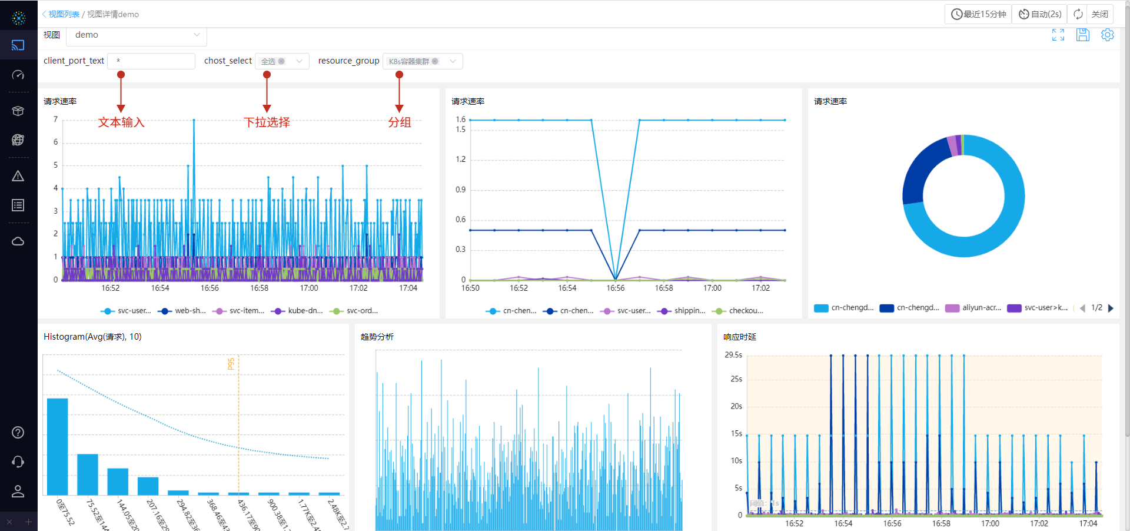Open the user profile icon in sidebar

click(18, 491)
